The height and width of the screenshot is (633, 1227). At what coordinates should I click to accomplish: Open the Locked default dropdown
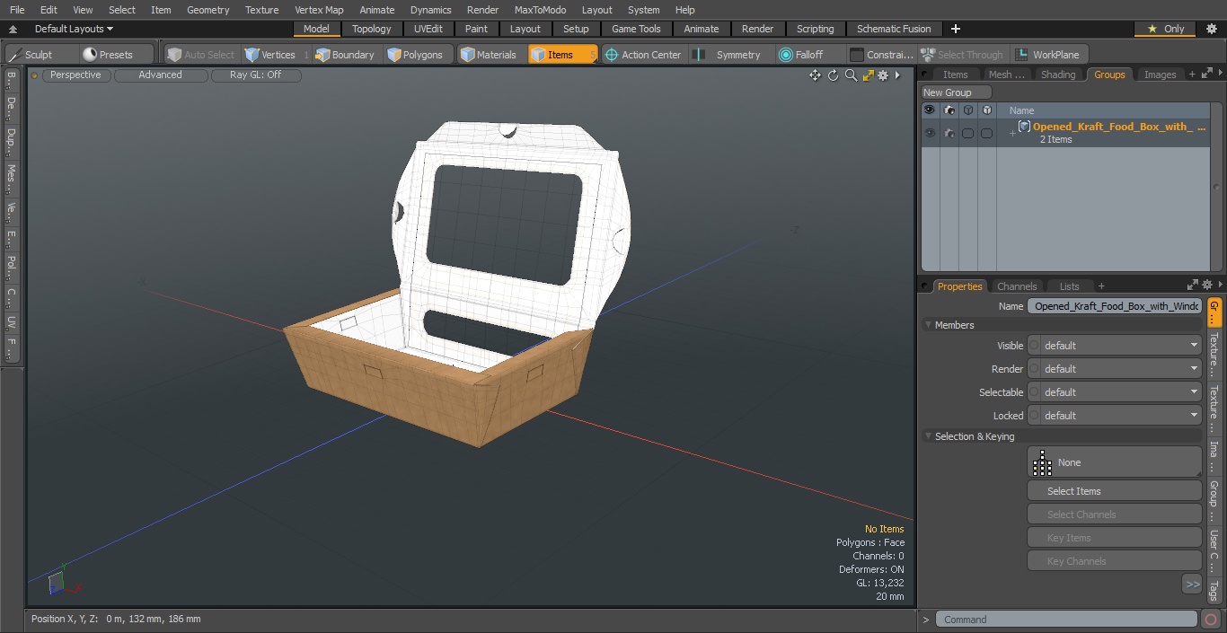point(1115,416)
